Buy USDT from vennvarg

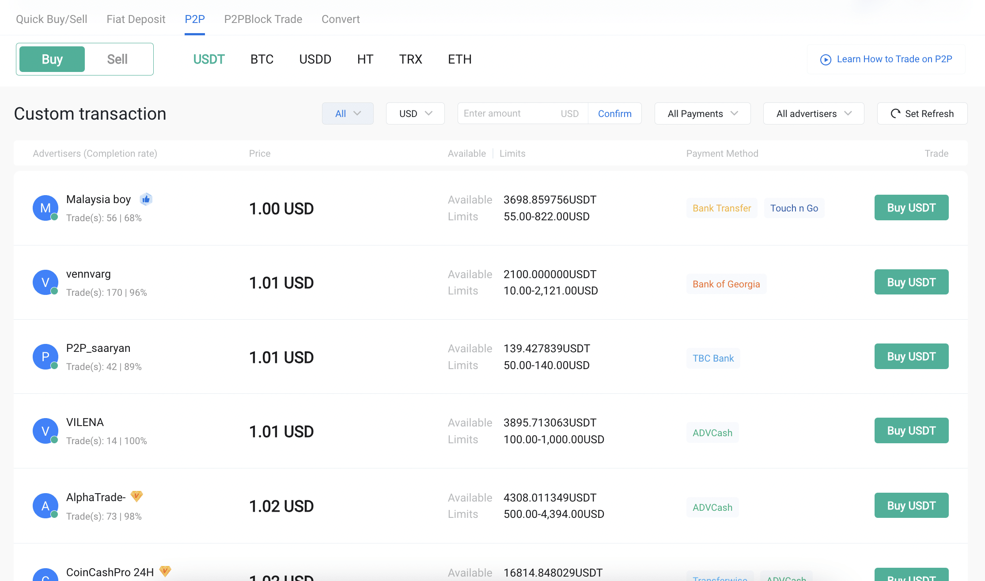pos(912,282)
